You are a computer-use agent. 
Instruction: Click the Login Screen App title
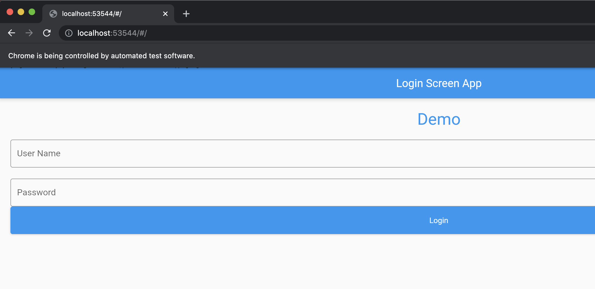pos(439,83)
